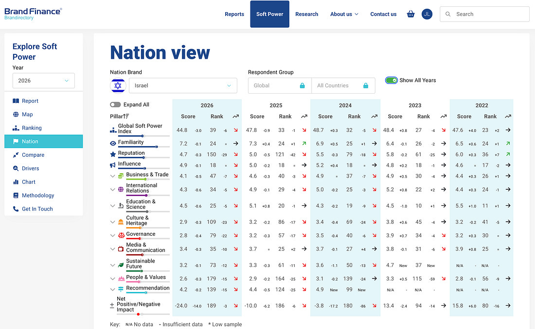
Task: Expand the Education & Science row
Action: [x=112, y=206]
